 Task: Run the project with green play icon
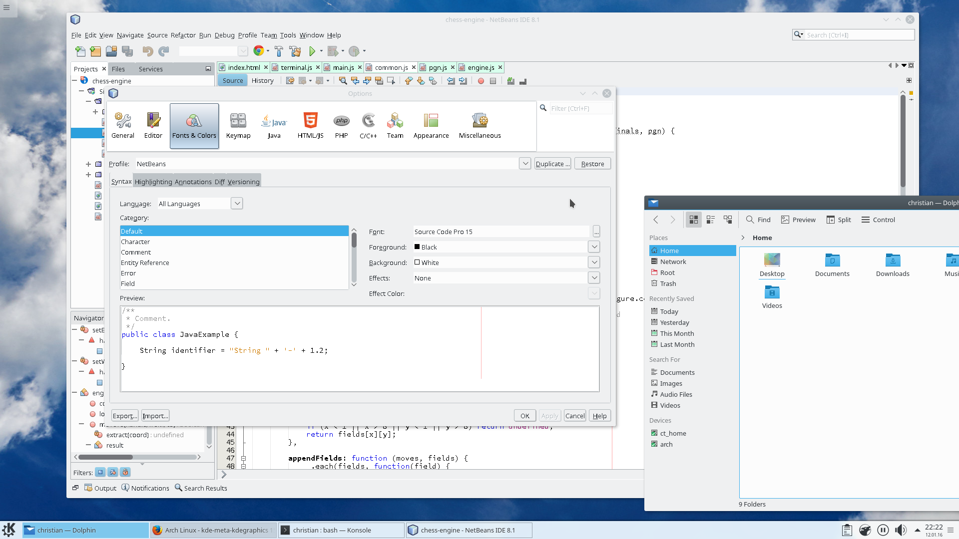tap(312, 51)
